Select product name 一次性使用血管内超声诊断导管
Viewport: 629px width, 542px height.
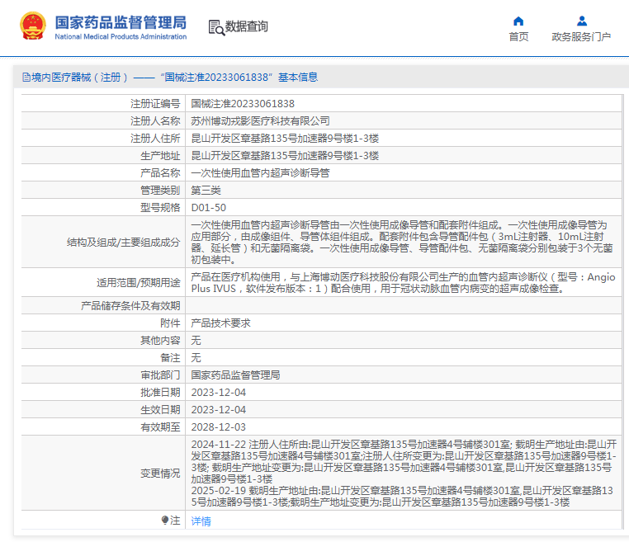260,173
